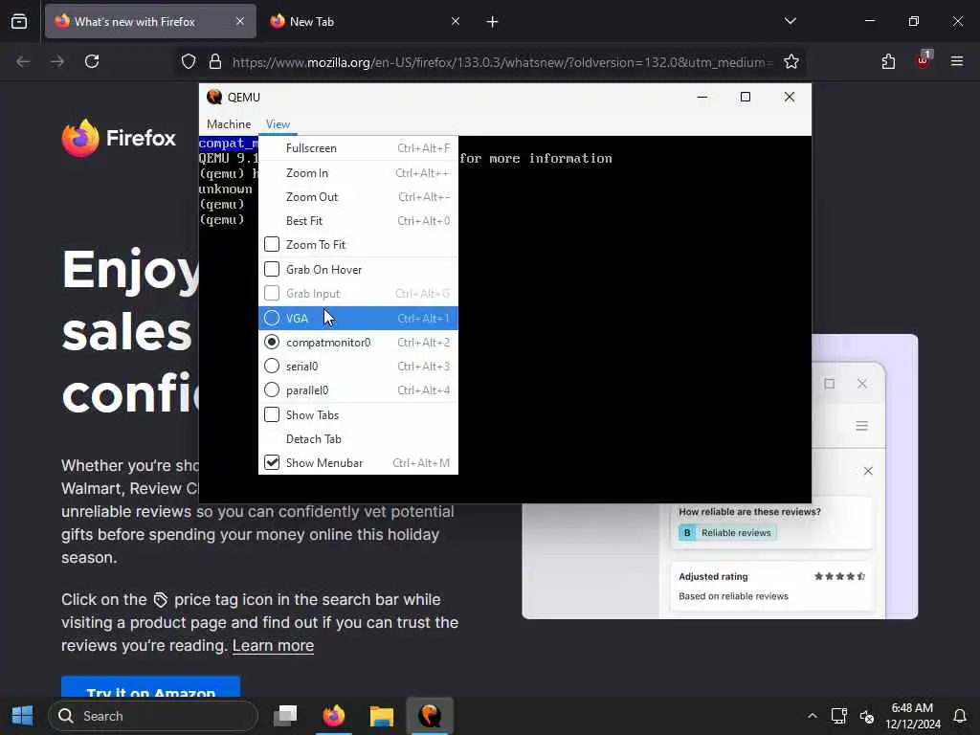Open a new tab with plus button
The image size is (980, 735).
[493, 22]
